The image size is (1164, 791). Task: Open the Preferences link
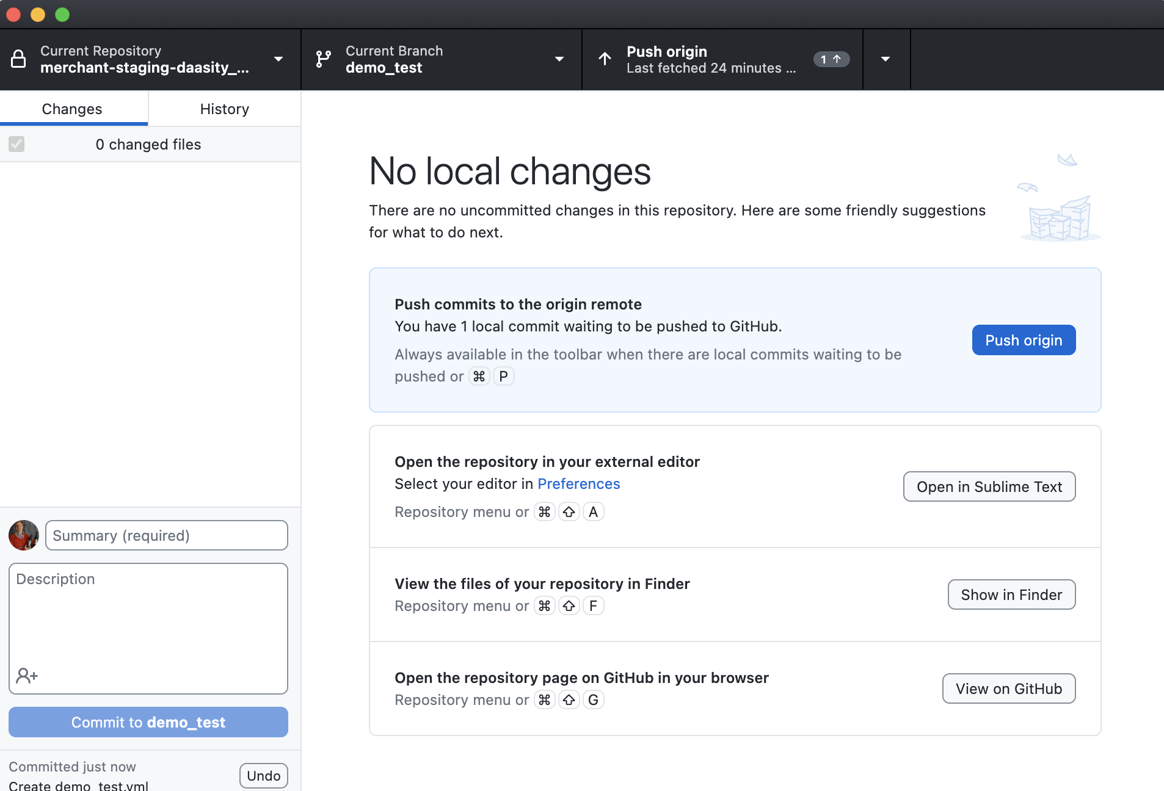point(578,484)
